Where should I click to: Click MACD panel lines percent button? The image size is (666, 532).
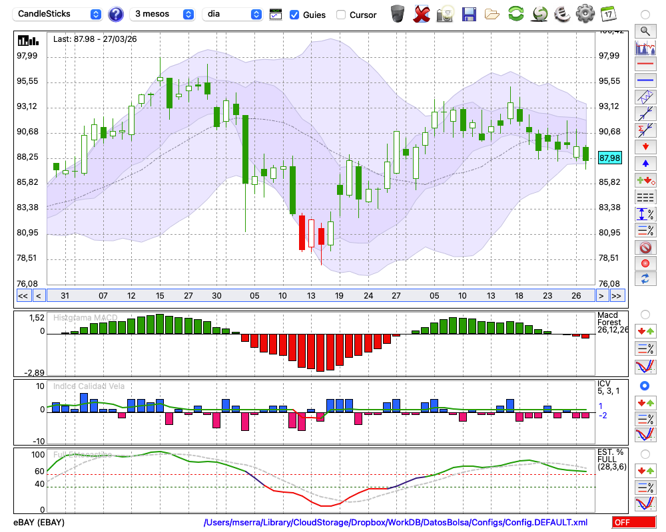(x=645, y=348)
